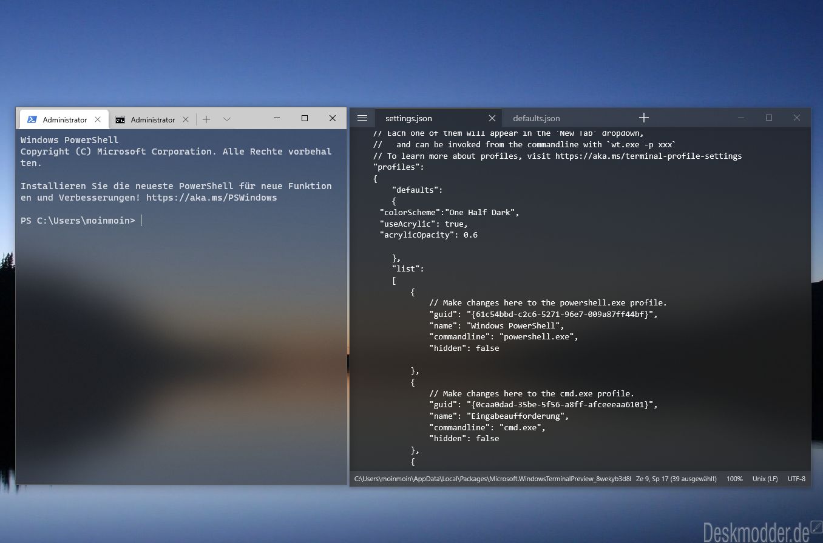Click the file path in the editor status bar
This screenshot has height=543, width=823.
[x=493, y=479]
